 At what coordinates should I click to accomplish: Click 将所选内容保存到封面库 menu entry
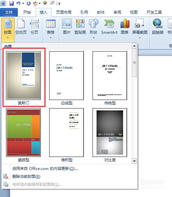pyautogui.click(x=37, y=185)
